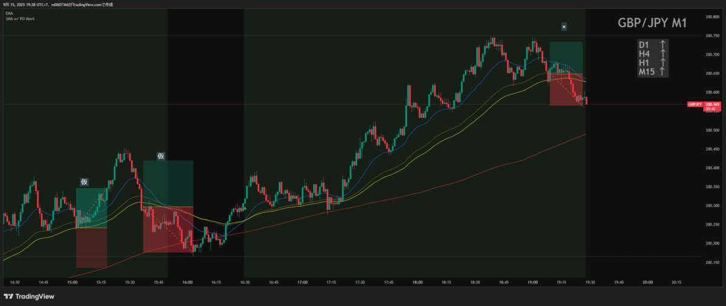Click the 18:00 mark on time axis
Screen dimensions: 726x306
click(x=417, y=282)
